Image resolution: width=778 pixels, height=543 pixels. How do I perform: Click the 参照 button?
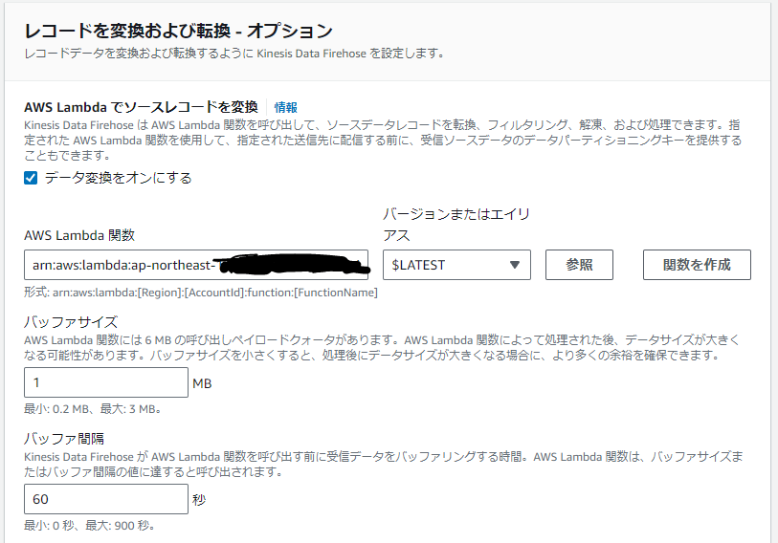579,265
